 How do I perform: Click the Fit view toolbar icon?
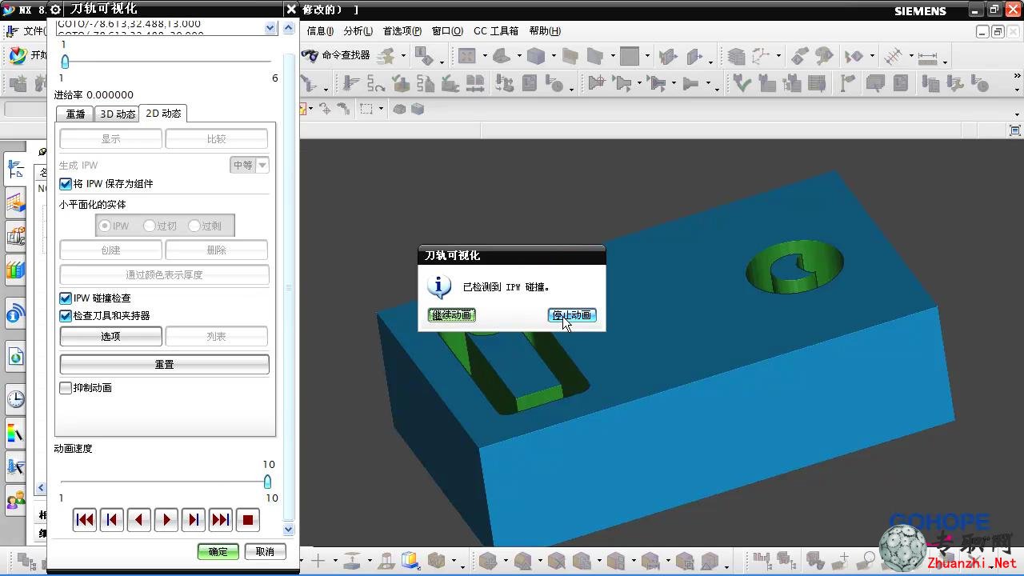[x=467, y=56]
